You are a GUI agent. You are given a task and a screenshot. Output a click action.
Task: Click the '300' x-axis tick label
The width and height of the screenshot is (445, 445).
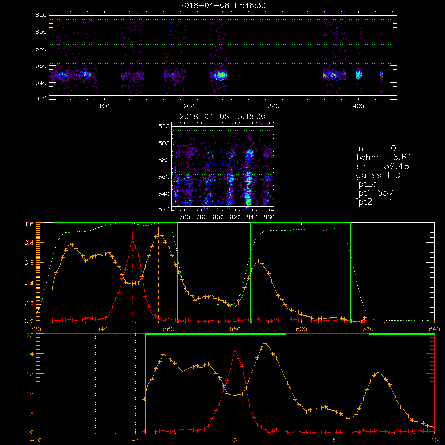pos(274,106)
